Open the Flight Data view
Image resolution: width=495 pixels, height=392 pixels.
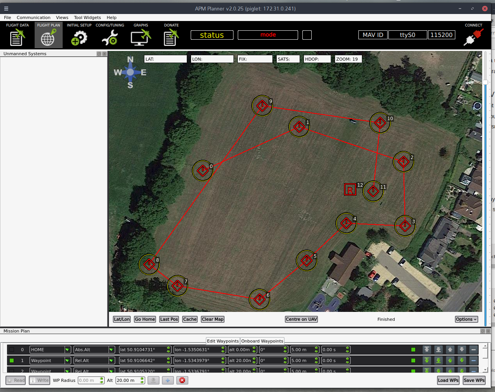(17, 35)
